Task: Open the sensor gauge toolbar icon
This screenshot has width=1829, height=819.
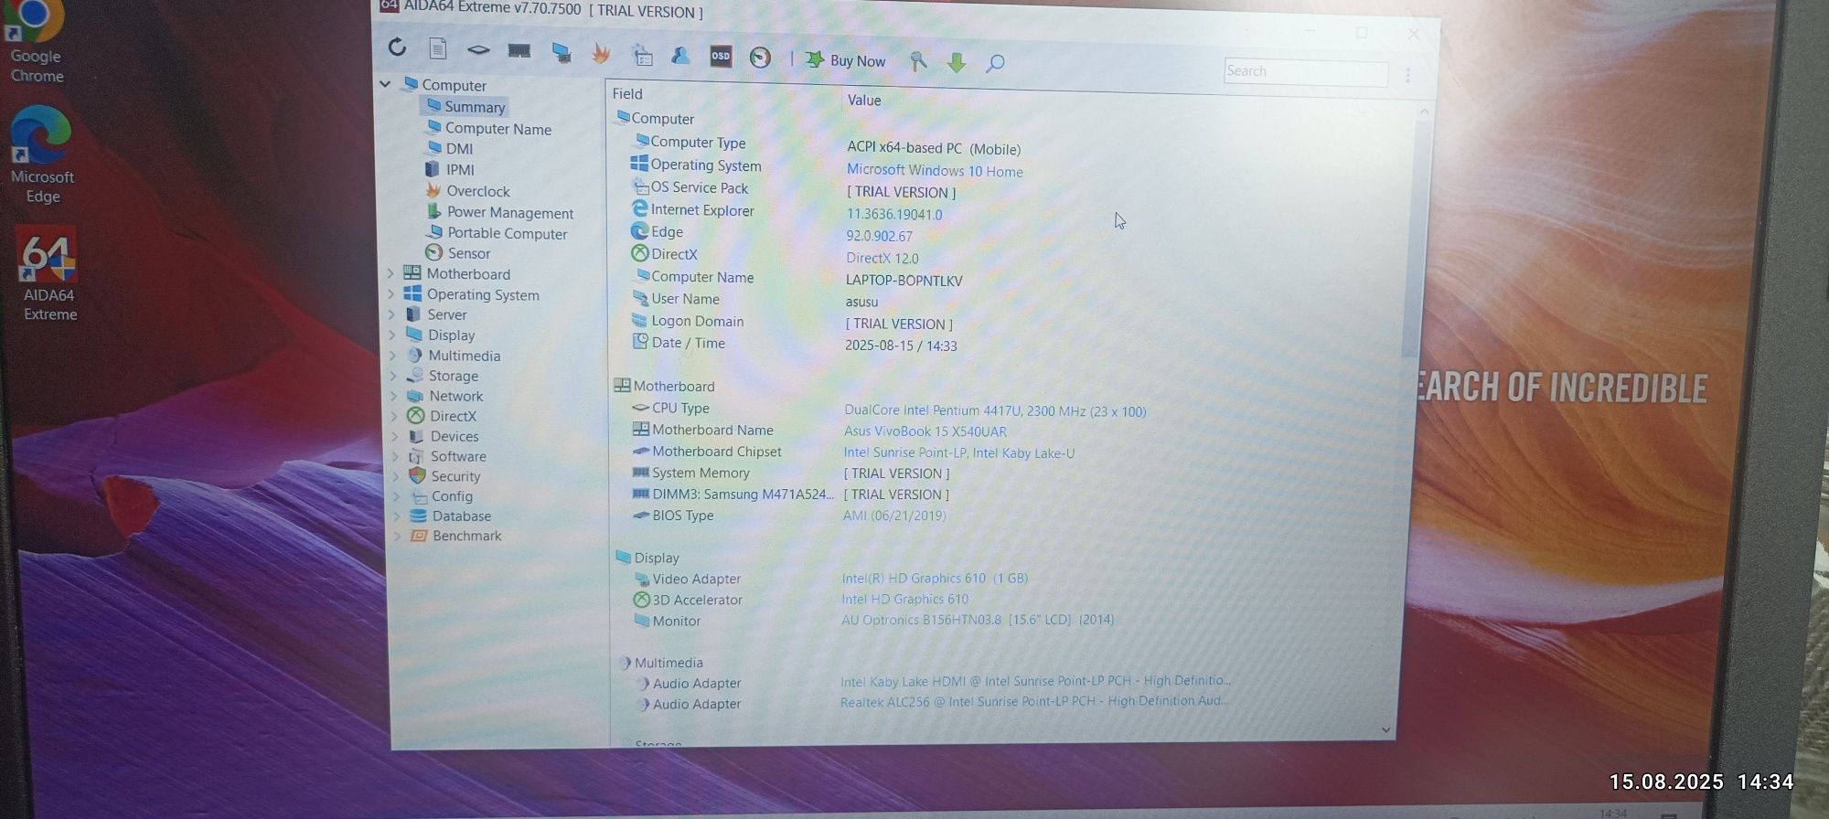Action: [760, 58]
